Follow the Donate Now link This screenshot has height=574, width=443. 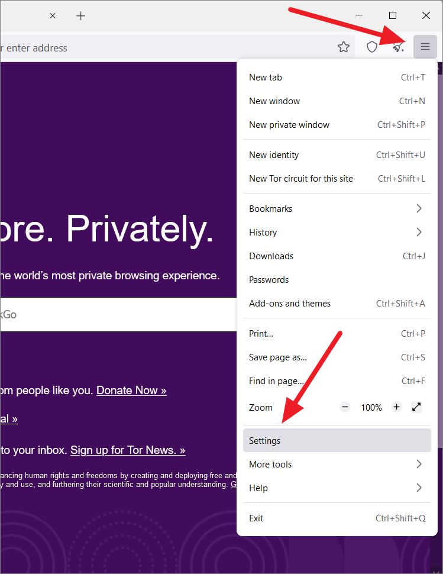[x=131, y=390]
